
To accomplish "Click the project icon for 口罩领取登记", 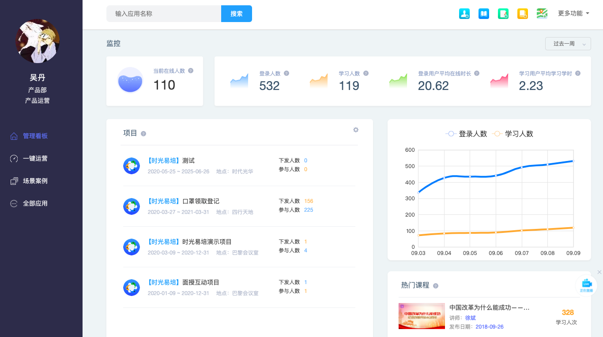I will click(x=132, y=206).
